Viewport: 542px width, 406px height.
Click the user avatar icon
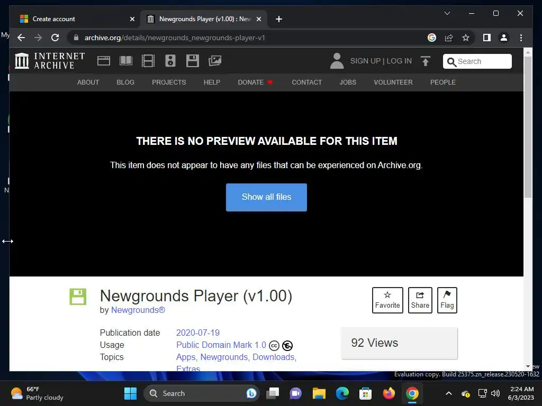tap(337, 61)
